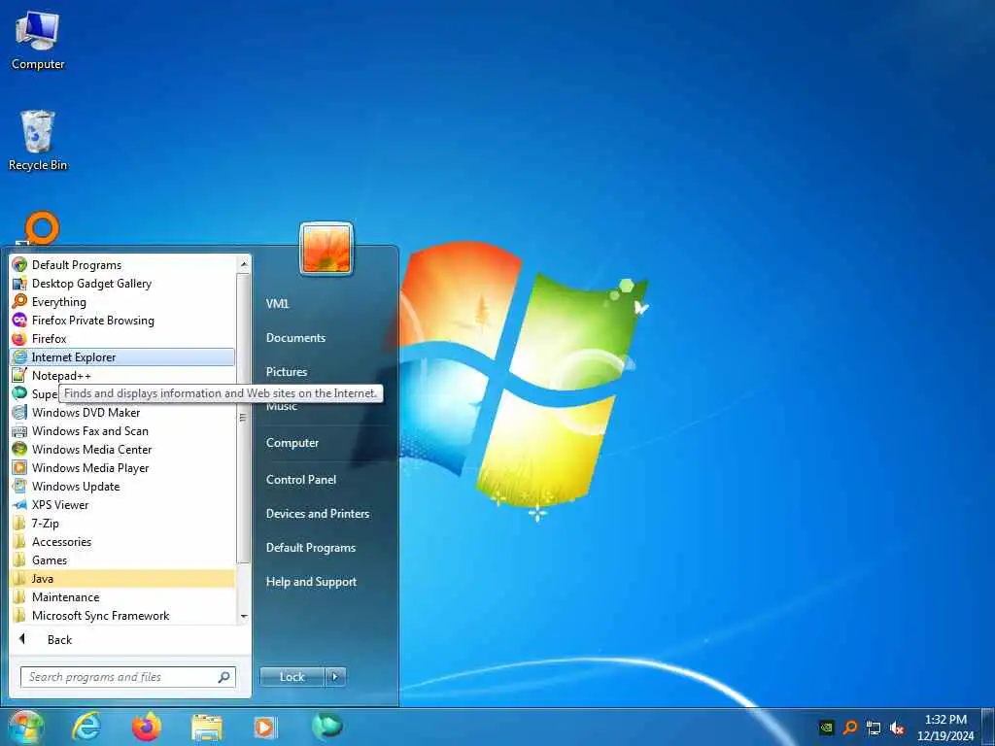Screen dimensions: 995x746
Task: Click the Start orb button
Action: (x=25, y=727)
